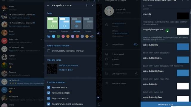
Task: Click the bell icon beside Уведомления
Action: (107, 45)
